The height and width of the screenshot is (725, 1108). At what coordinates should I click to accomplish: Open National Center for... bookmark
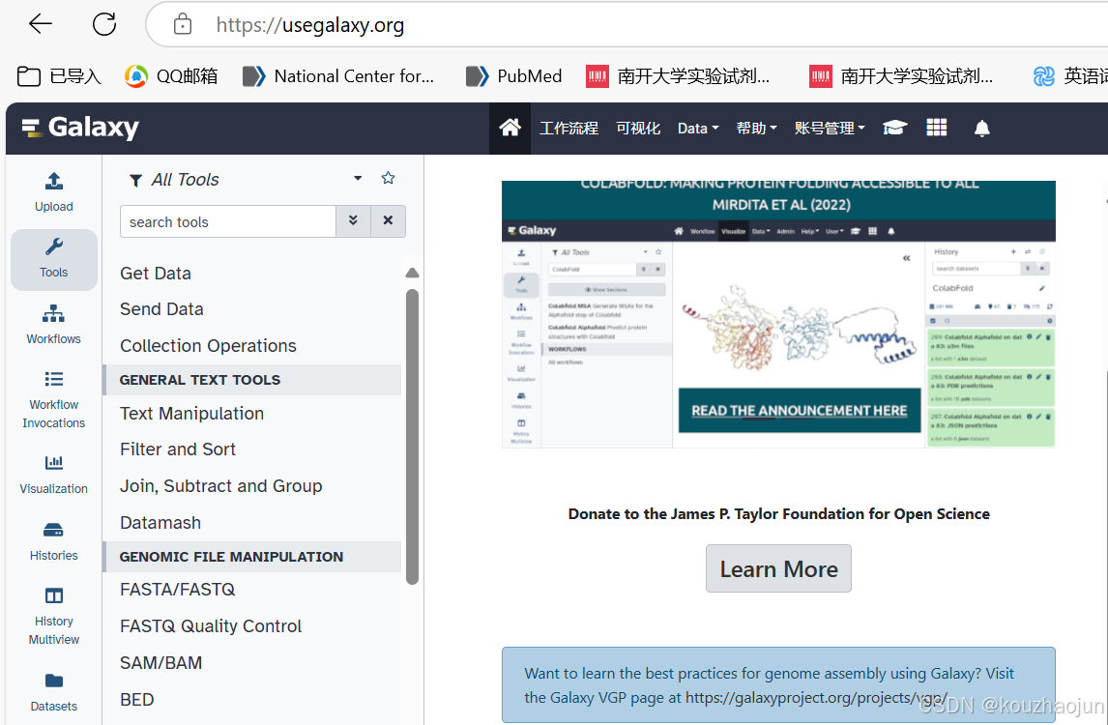(x=338, y=76)
